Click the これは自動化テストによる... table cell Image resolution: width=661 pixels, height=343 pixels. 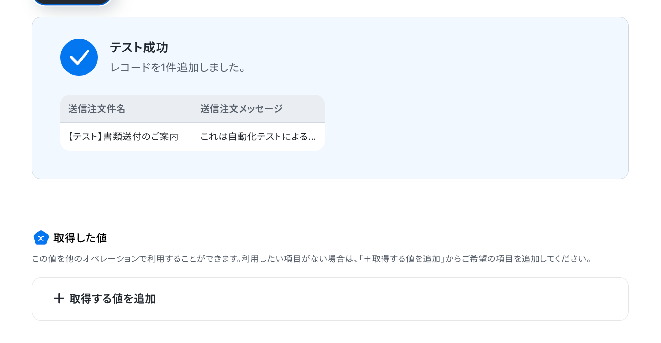tap(253, 137)
